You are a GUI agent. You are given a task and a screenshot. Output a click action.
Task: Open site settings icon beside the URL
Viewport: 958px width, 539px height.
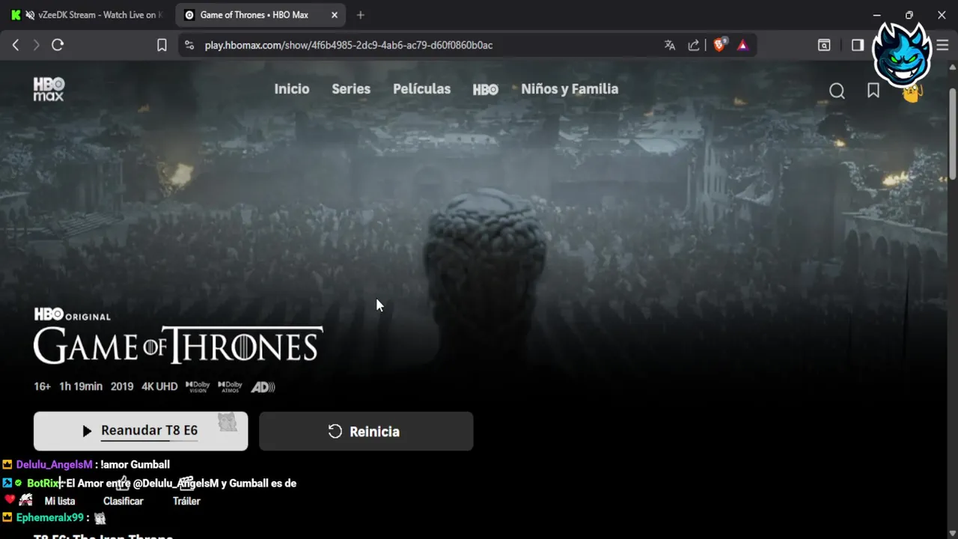[189, 45]
